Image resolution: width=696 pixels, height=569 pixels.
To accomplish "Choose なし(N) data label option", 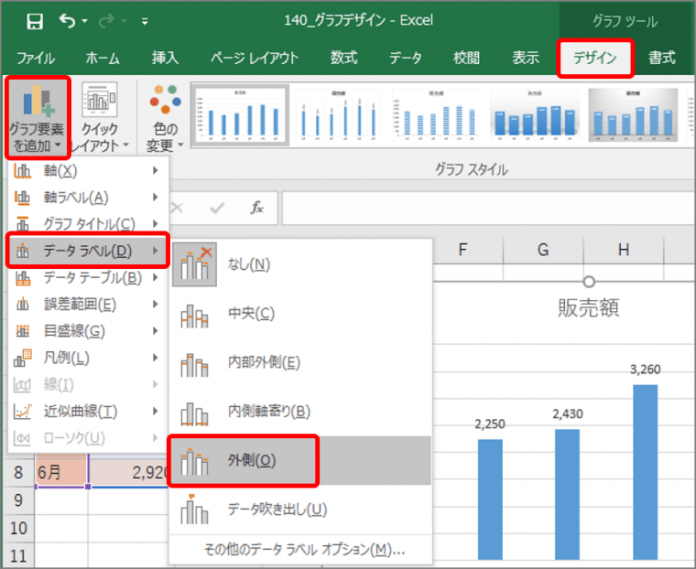I will tap(301, 264).
